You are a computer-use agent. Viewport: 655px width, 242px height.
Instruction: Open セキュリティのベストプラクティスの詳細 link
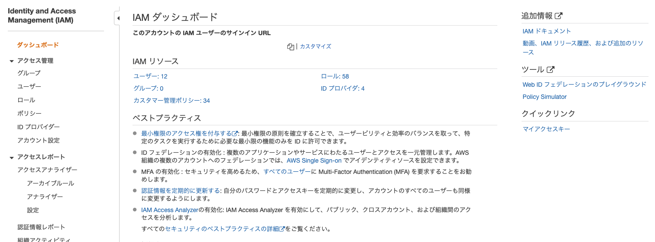(225, 229)
